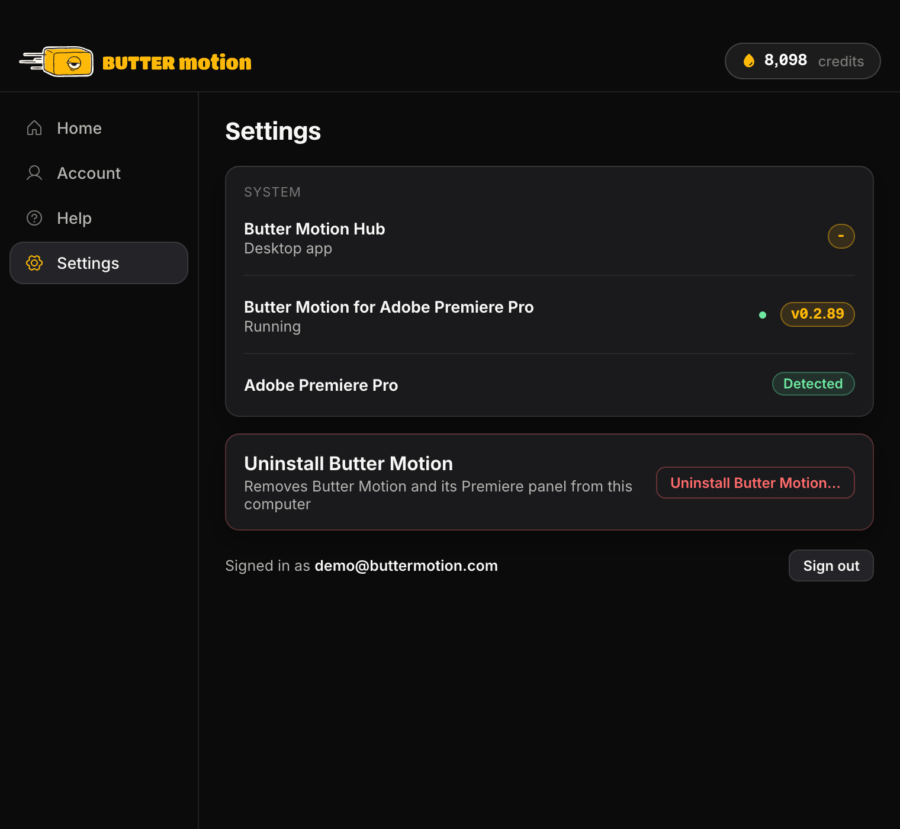Click the SYSTEM section label
Viewport: 900px width, 829px height.
[x=272, y=192]
